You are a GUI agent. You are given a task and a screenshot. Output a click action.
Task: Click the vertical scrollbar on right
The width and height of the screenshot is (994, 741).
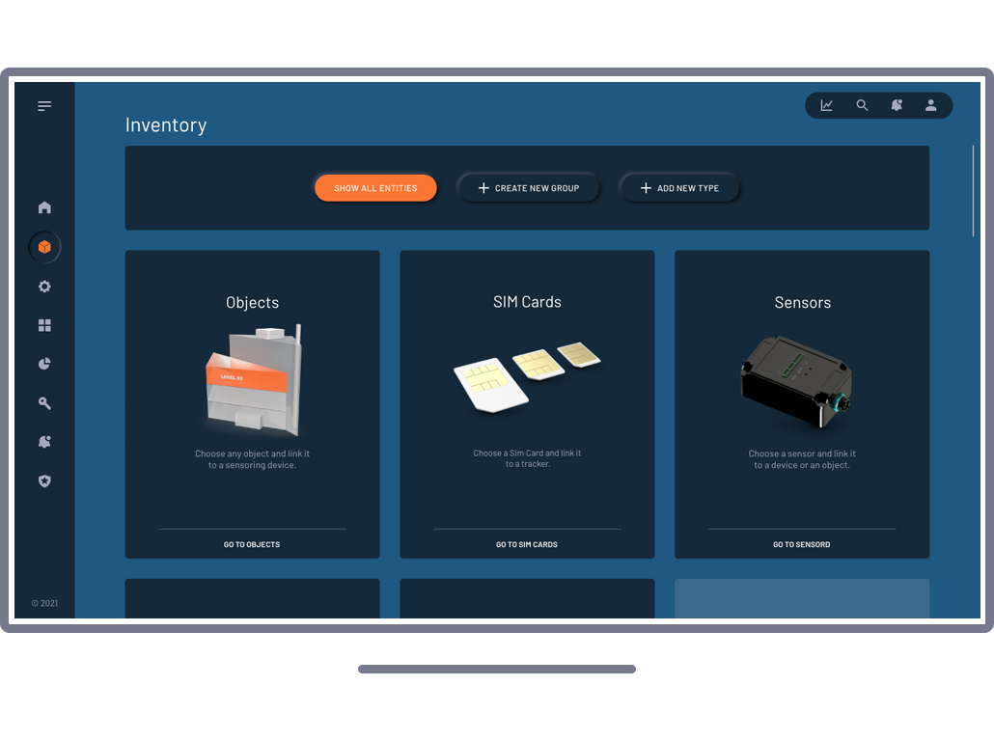[x=973, y=191]
